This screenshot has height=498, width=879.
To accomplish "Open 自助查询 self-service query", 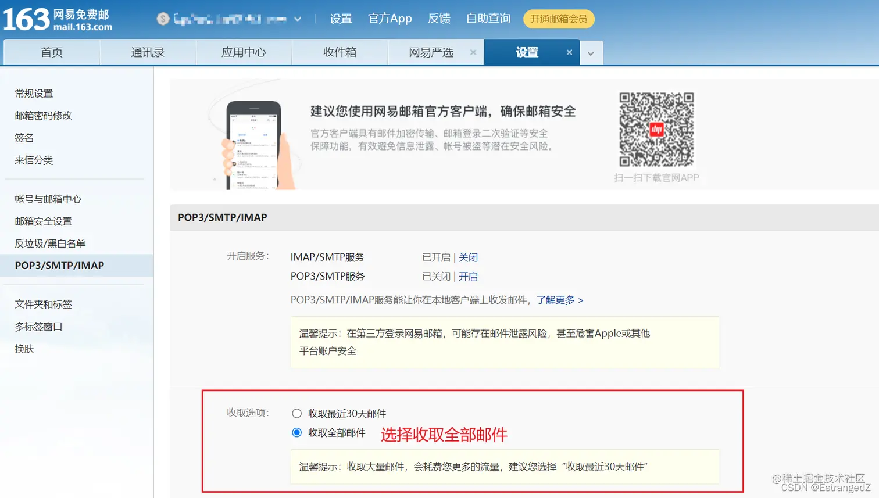I will 488,18.
